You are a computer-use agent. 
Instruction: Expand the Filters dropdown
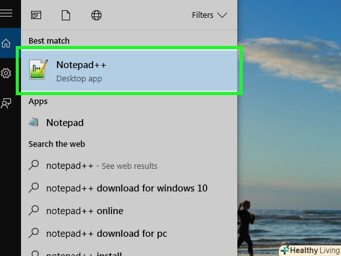coord(209,15)
